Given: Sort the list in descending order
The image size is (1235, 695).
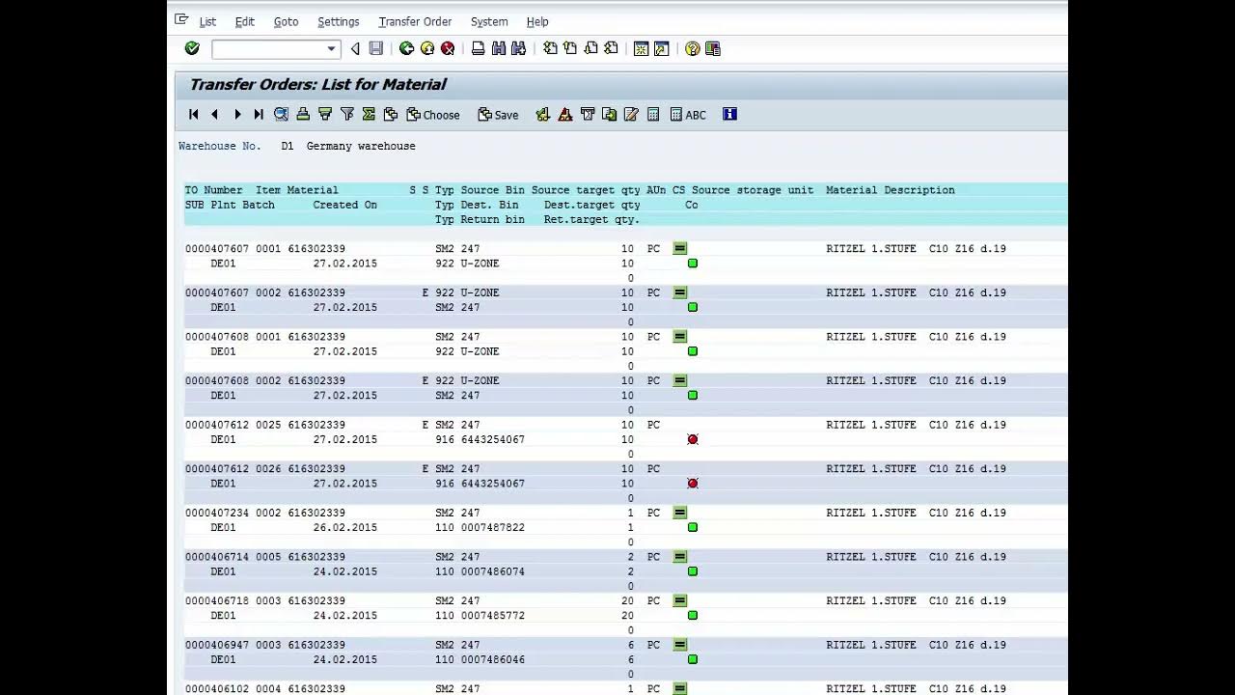Looking at the screenshot, I should click(325, 114).
